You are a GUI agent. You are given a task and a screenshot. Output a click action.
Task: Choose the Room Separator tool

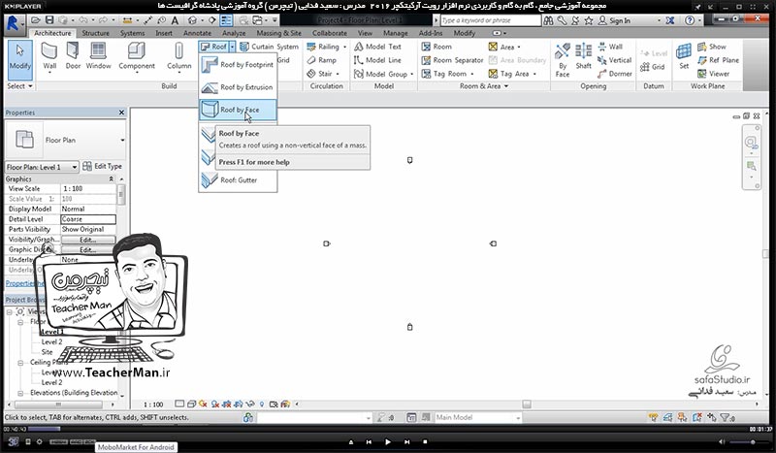point(452,60)
